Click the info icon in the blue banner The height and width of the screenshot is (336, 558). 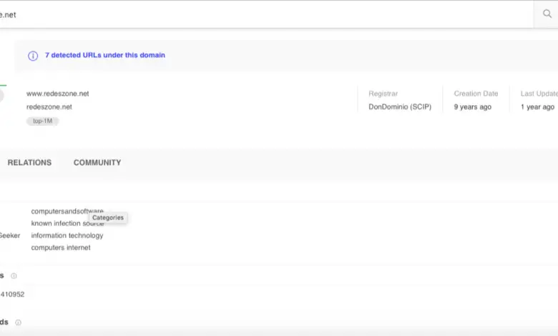[x=32, y=56]
